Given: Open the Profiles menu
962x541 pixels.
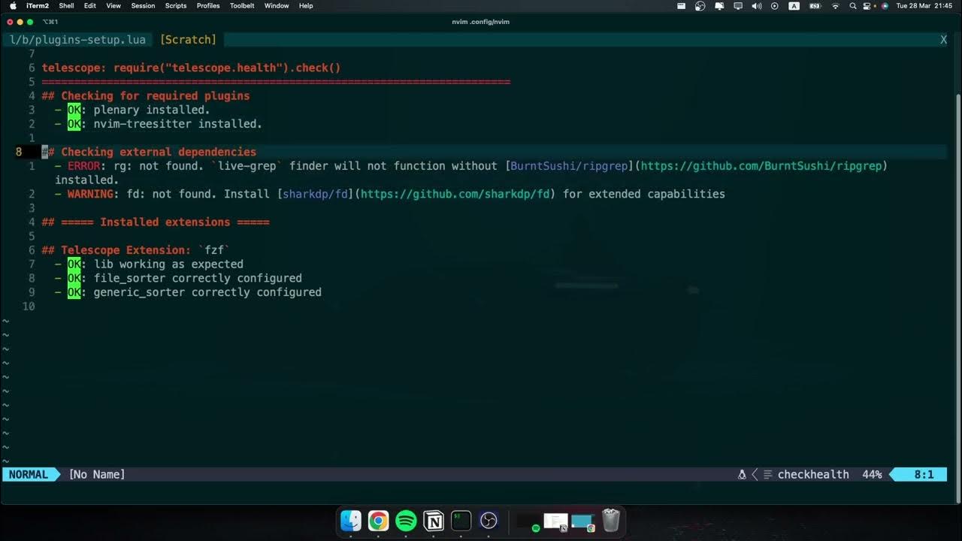Looking at the screenshot, I should 208,5.
